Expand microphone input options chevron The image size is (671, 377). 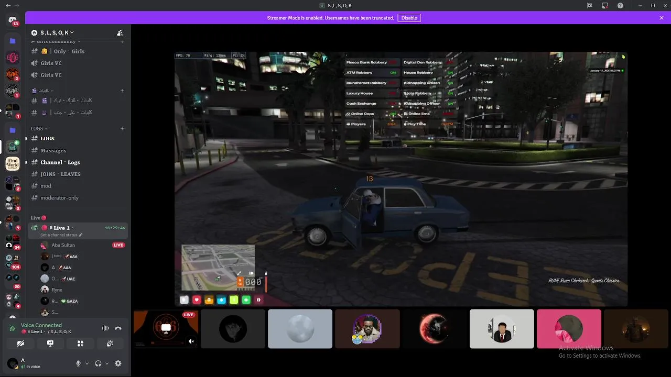click(86, 363)
